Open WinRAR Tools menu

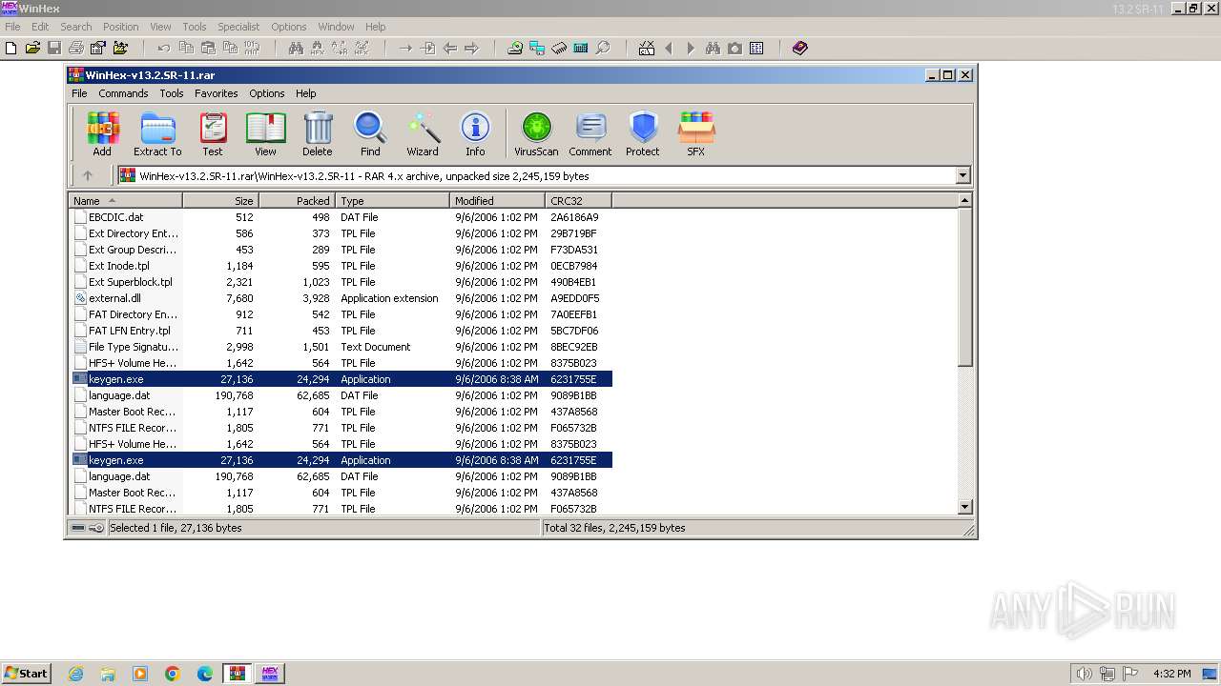(172, 93)
